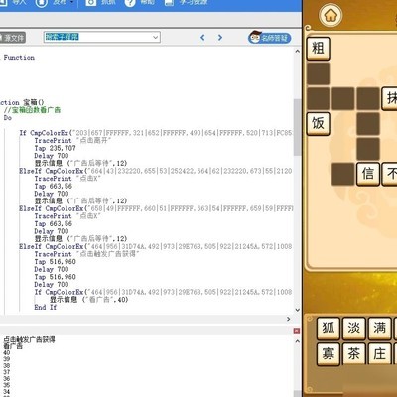The image size is (397, 397).
Task: Click the code editor vertical scrollbar thumb
Action: (297, 127)
